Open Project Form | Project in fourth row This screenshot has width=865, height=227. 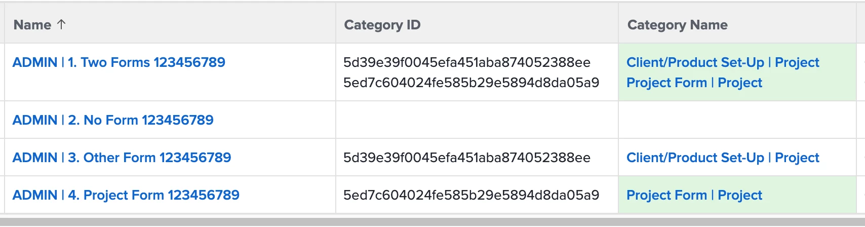[x=694, y=195]
